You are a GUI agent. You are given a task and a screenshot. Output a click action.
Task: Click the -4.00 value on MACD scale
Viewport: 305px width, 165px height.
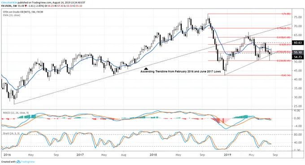click(298, 126)
